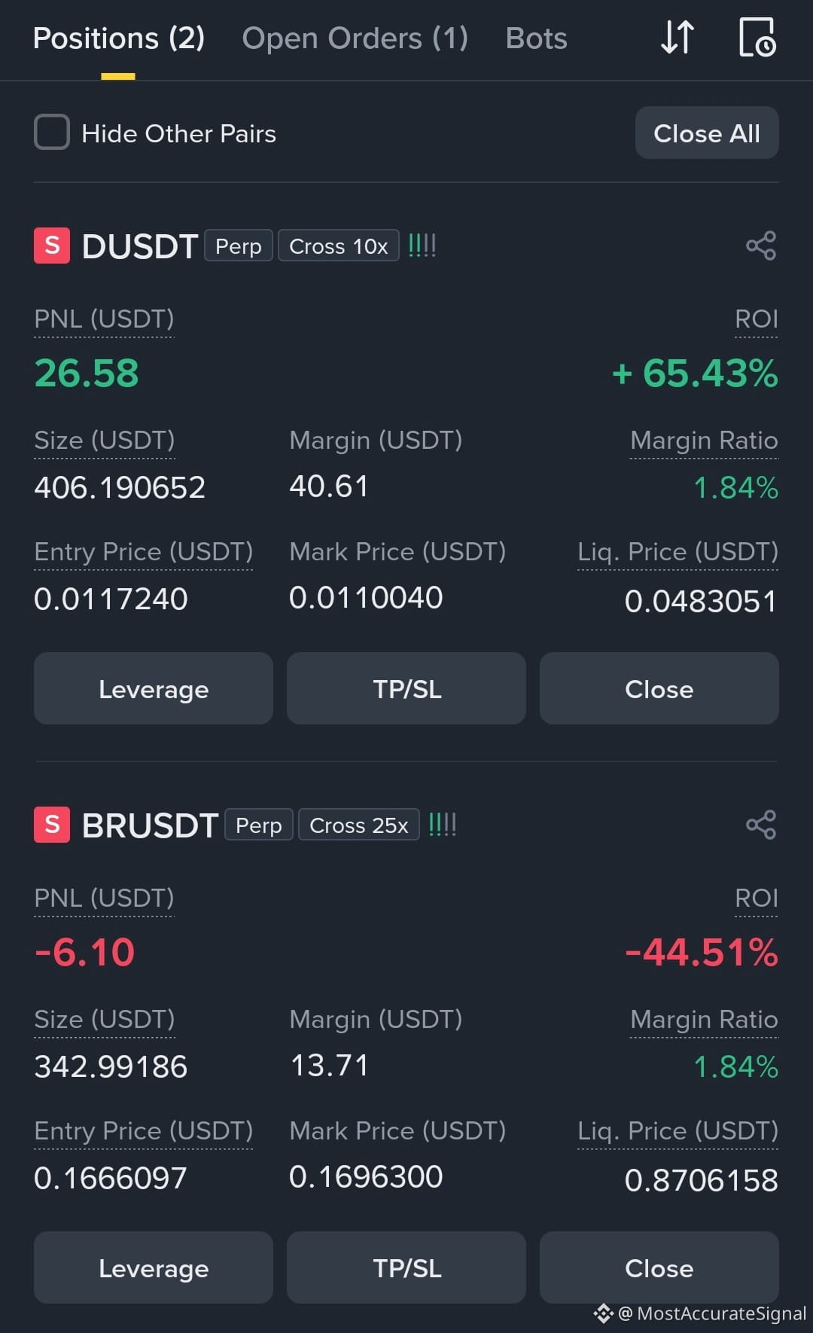Click the Close All button
Screen dimensions: 813x1333
click(x=707, y=133)
